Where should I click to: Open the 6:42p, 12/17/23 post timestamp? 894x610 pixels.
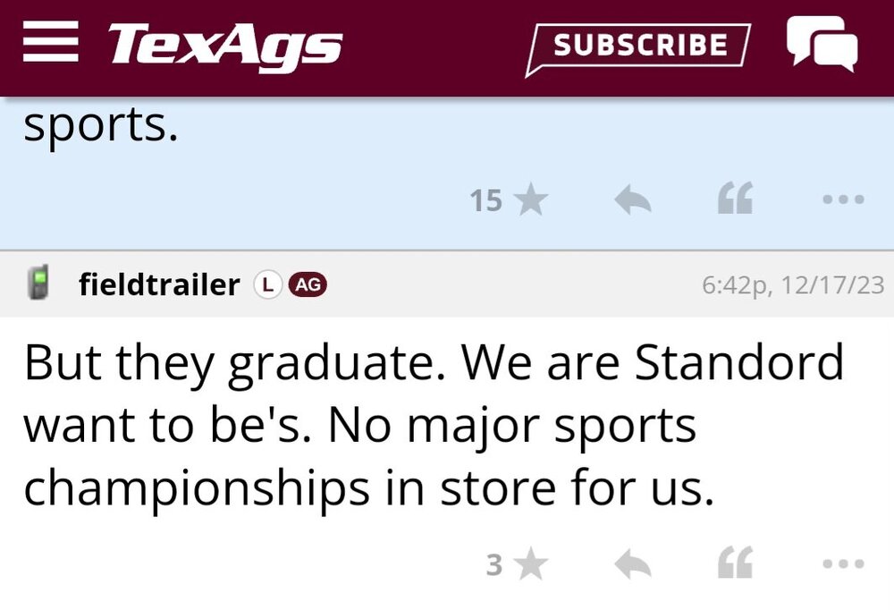click(x=793, y=285)
